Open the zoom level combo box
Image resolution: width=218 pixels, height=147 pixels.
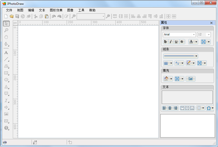[x=91, y=16]
